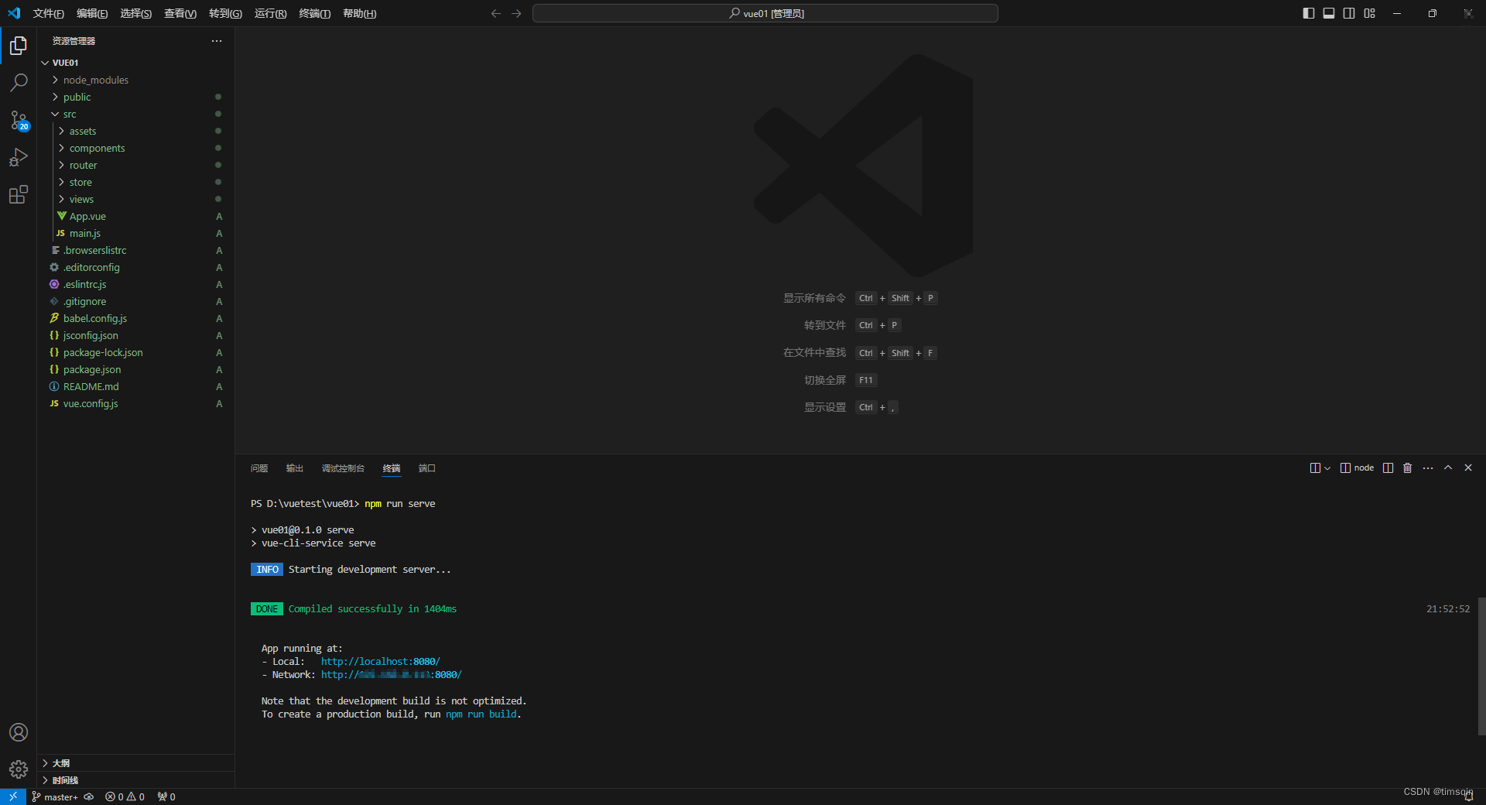1486x805 pixels.
Task: Open the Accounts menu icon
Action: coord(19,732)
